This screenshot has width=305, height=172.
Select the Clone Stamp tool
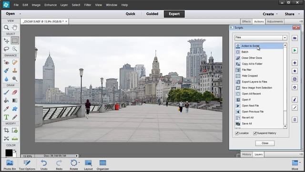[15, 71]
